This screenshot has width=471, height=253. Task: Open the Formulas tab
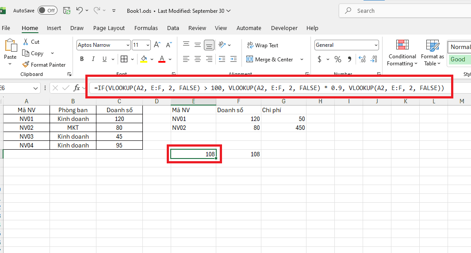pos(146,28)
